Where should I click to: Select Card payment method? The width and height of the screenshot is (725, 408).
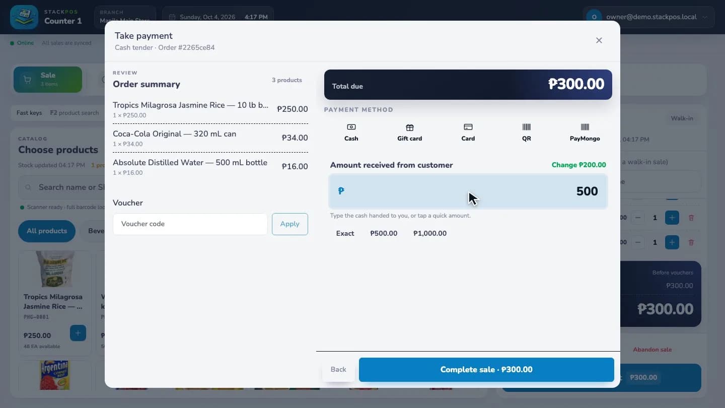click(468, 132)
